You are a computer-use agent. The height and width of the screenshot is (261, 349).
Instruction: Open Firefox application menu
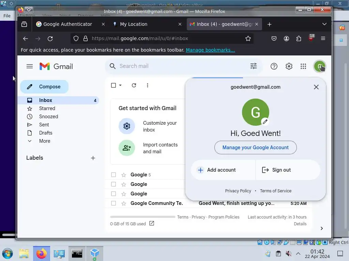[x=323, y=39]
